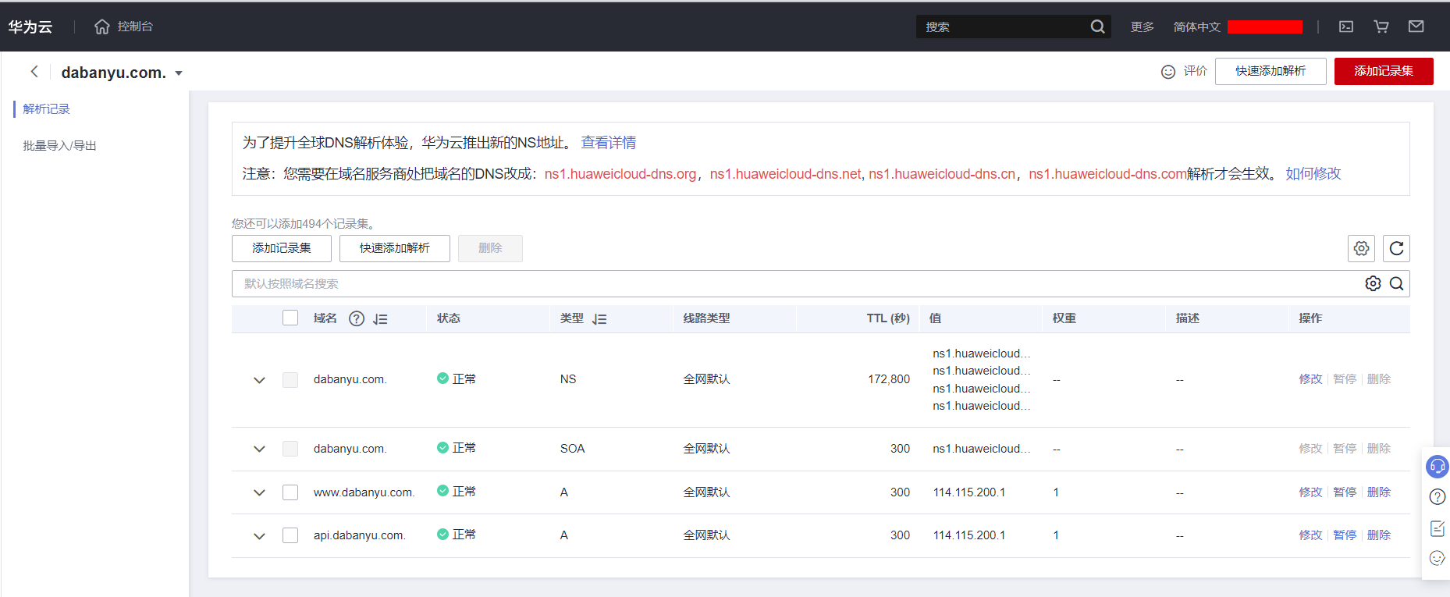Screen dimensions: 1450x597
Task: Click the TTL value 172,800
Action: point(889,379)
